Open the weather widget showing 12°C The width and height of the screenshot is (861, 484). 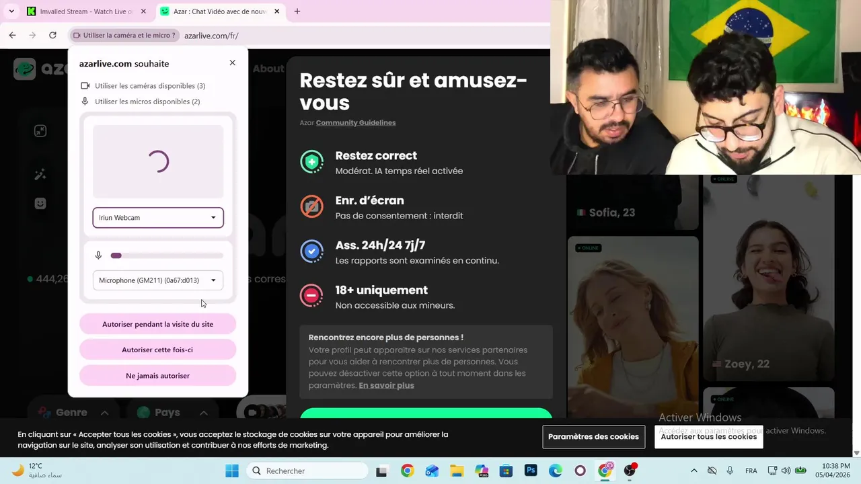tap(36, 471)
